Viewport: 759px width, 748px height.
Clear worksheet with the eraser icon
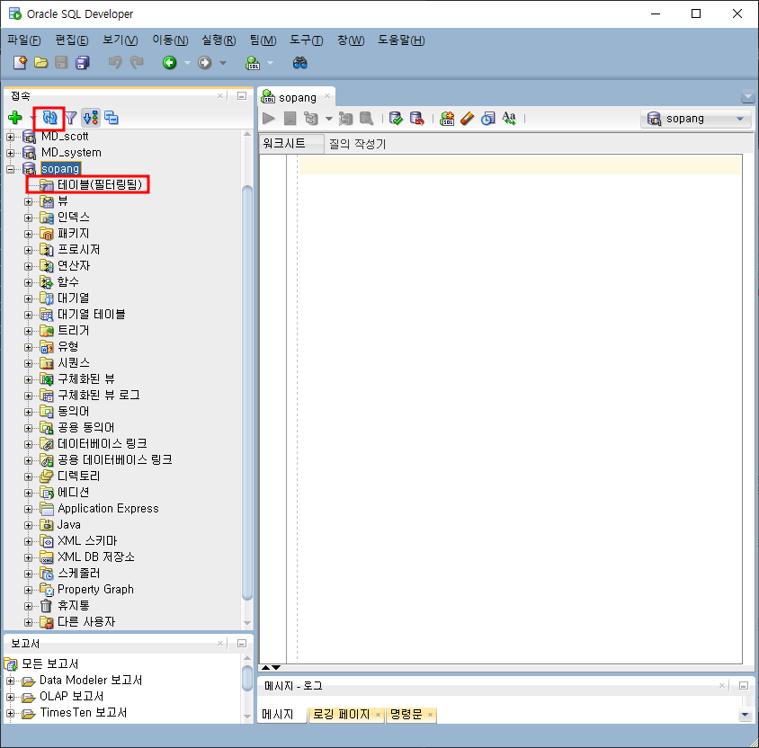(468, 119)
